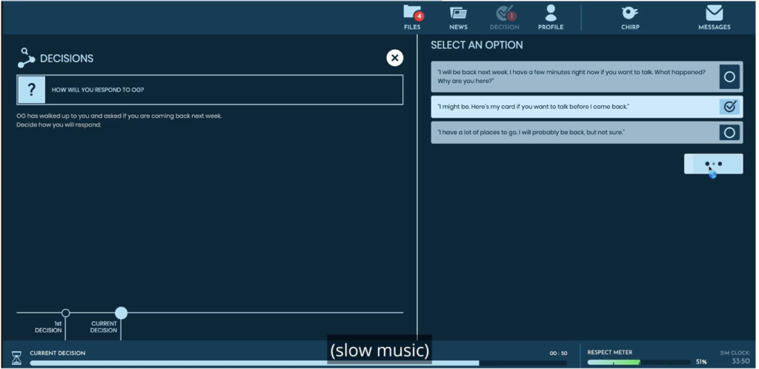
Task: Choose the "I might be. Here's my card" response row
Action: 587,107
